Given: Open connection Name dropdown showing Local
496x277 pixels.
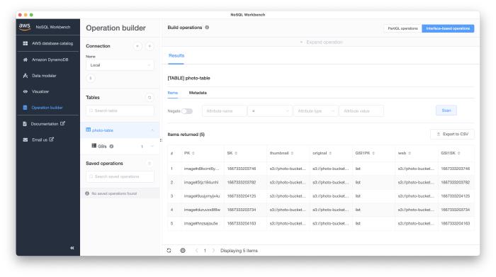Looking at the screenshot, I should [120, 65].
